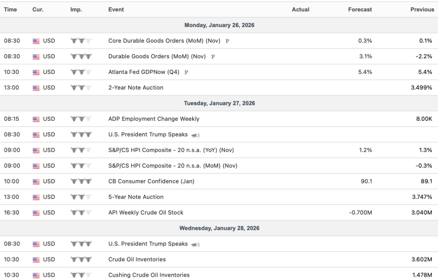Click the 08:15 time cell
438x280 pixels.
(11, 119)
